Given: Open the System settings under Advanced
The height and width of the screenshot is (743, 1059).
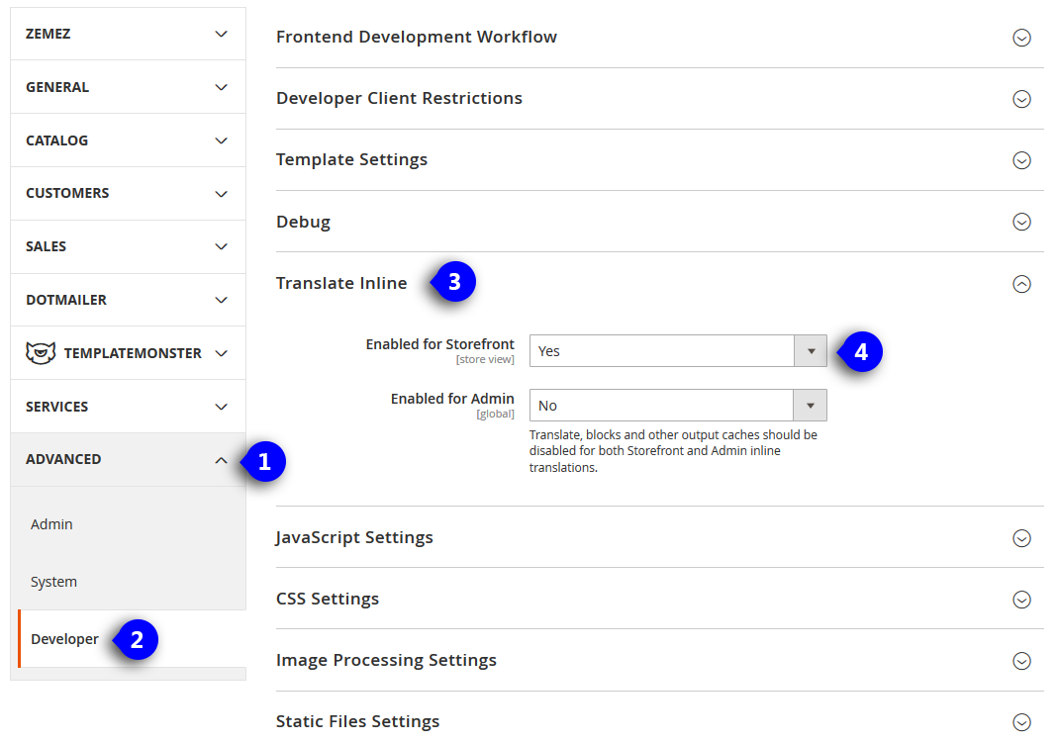Looking at the screenshot, I should click(x=53, y=582).
